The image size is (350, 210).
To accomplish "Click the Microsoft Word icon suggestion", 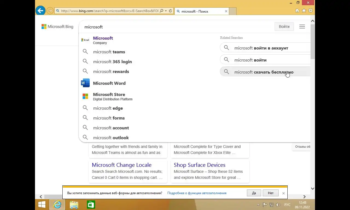I will coord(85,83).
